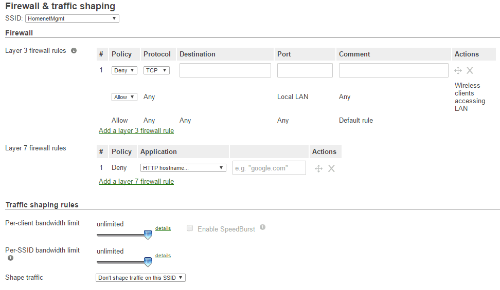Open the TCP protocol dropdown
The height and width of the screenshot is (290, 500).
click(156, 70)
